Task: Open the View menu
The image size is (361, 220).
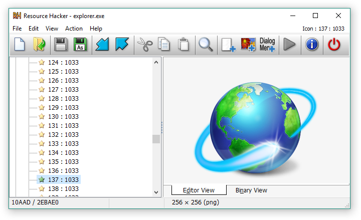Action: coord(52,29)
